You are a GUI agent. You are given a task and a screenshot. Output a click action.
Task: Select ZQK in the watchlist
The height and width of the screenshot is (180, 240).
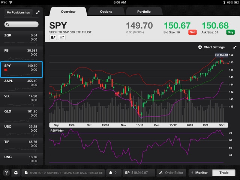[x=21, y=39]
